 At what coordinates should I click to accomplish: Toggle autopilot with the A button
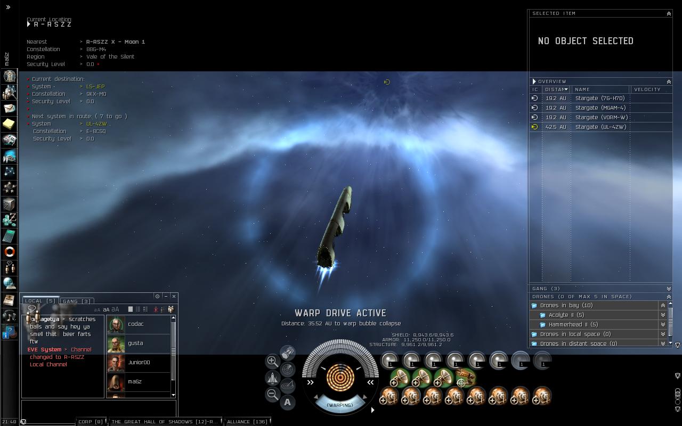(288, 402)
